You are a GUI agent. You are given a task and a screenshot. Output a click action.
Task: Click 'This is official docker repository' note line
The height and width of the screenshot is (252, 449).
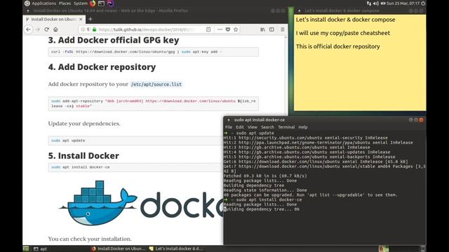338,46
